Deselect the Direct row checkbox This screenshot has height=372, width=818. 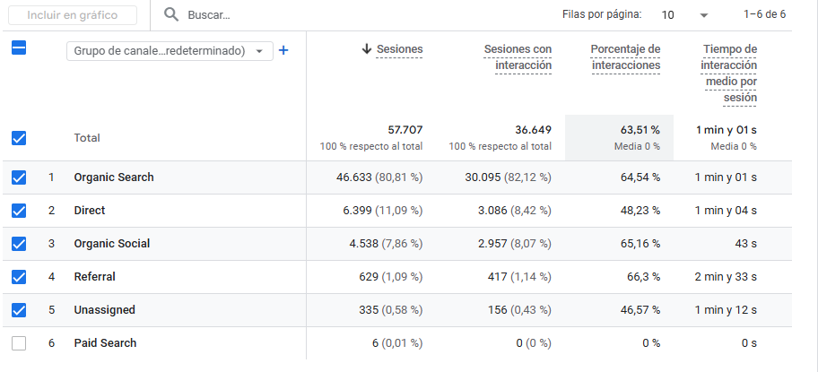coord(19,211)
